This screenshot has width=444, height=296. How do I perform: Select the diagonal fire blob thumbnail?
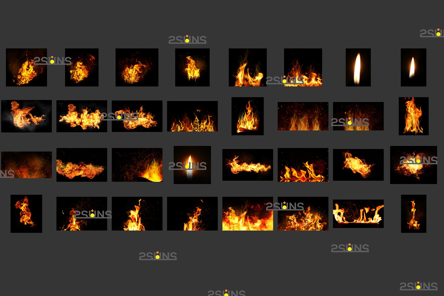(x=358, y=165)
